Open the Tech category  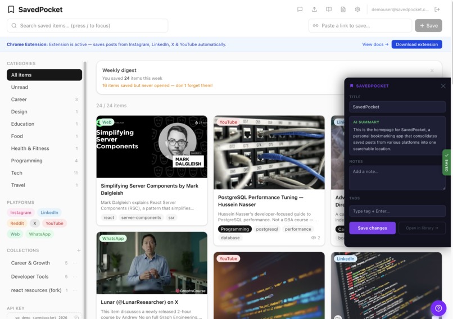44,173
